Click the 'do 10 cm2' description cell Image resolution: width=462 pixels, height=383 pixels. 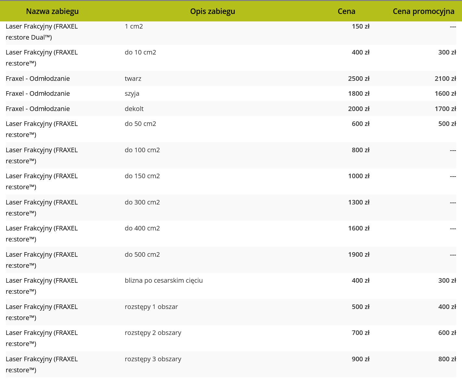pos(141,52)
